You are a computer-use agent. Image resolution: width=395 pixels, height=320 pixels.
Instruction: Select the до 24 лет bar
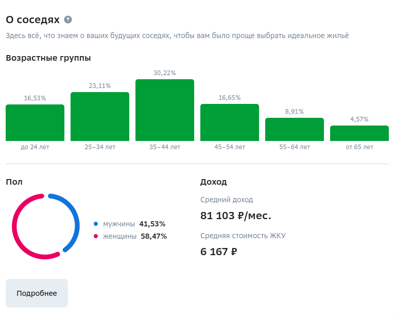coord(35,123)
